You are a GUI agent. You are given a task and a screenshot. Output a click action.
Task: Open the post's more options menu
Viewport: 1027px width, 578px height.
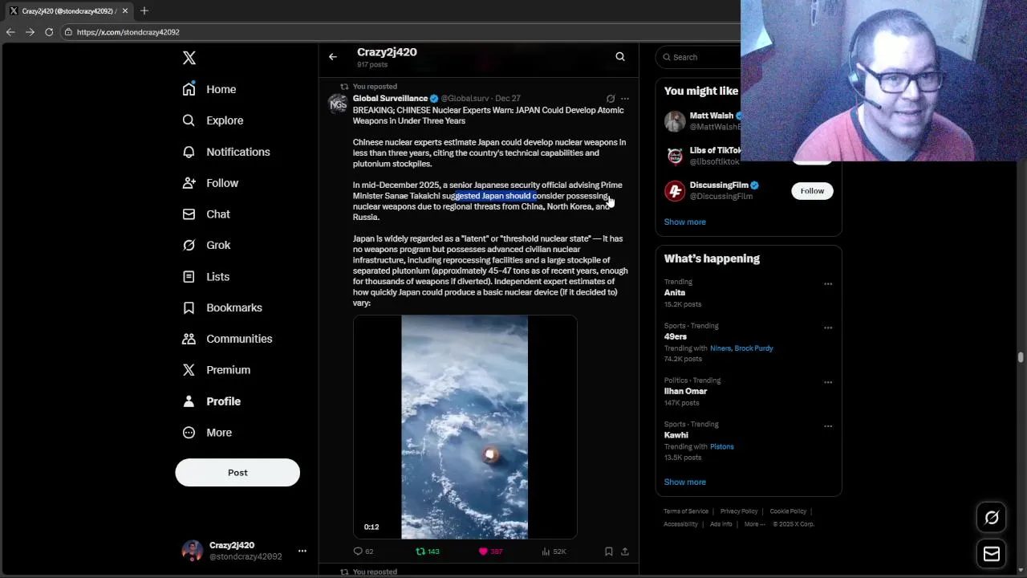625,99
